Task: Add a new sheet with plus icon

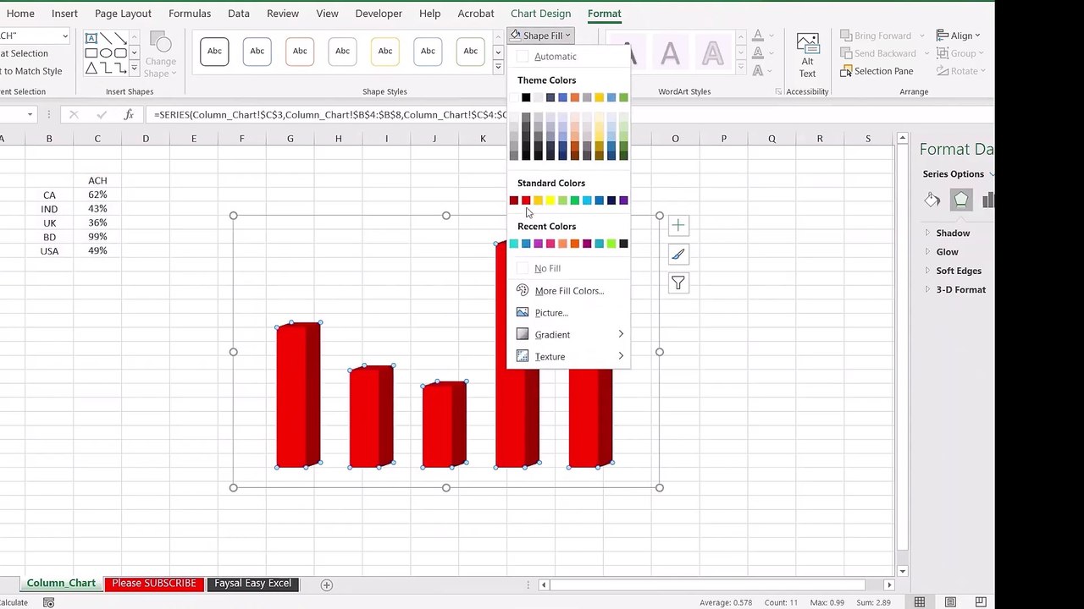Action: tap(326, 584)
